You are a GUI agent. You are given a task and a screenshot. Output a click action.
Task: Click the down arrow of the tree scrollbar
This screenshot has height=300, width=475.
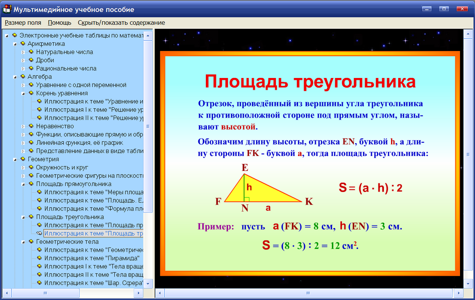point(147,283)
